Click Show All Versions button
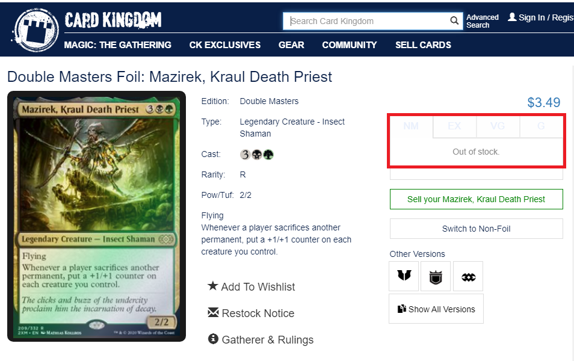This screenshot has height=361, width=574. [436, 309]
